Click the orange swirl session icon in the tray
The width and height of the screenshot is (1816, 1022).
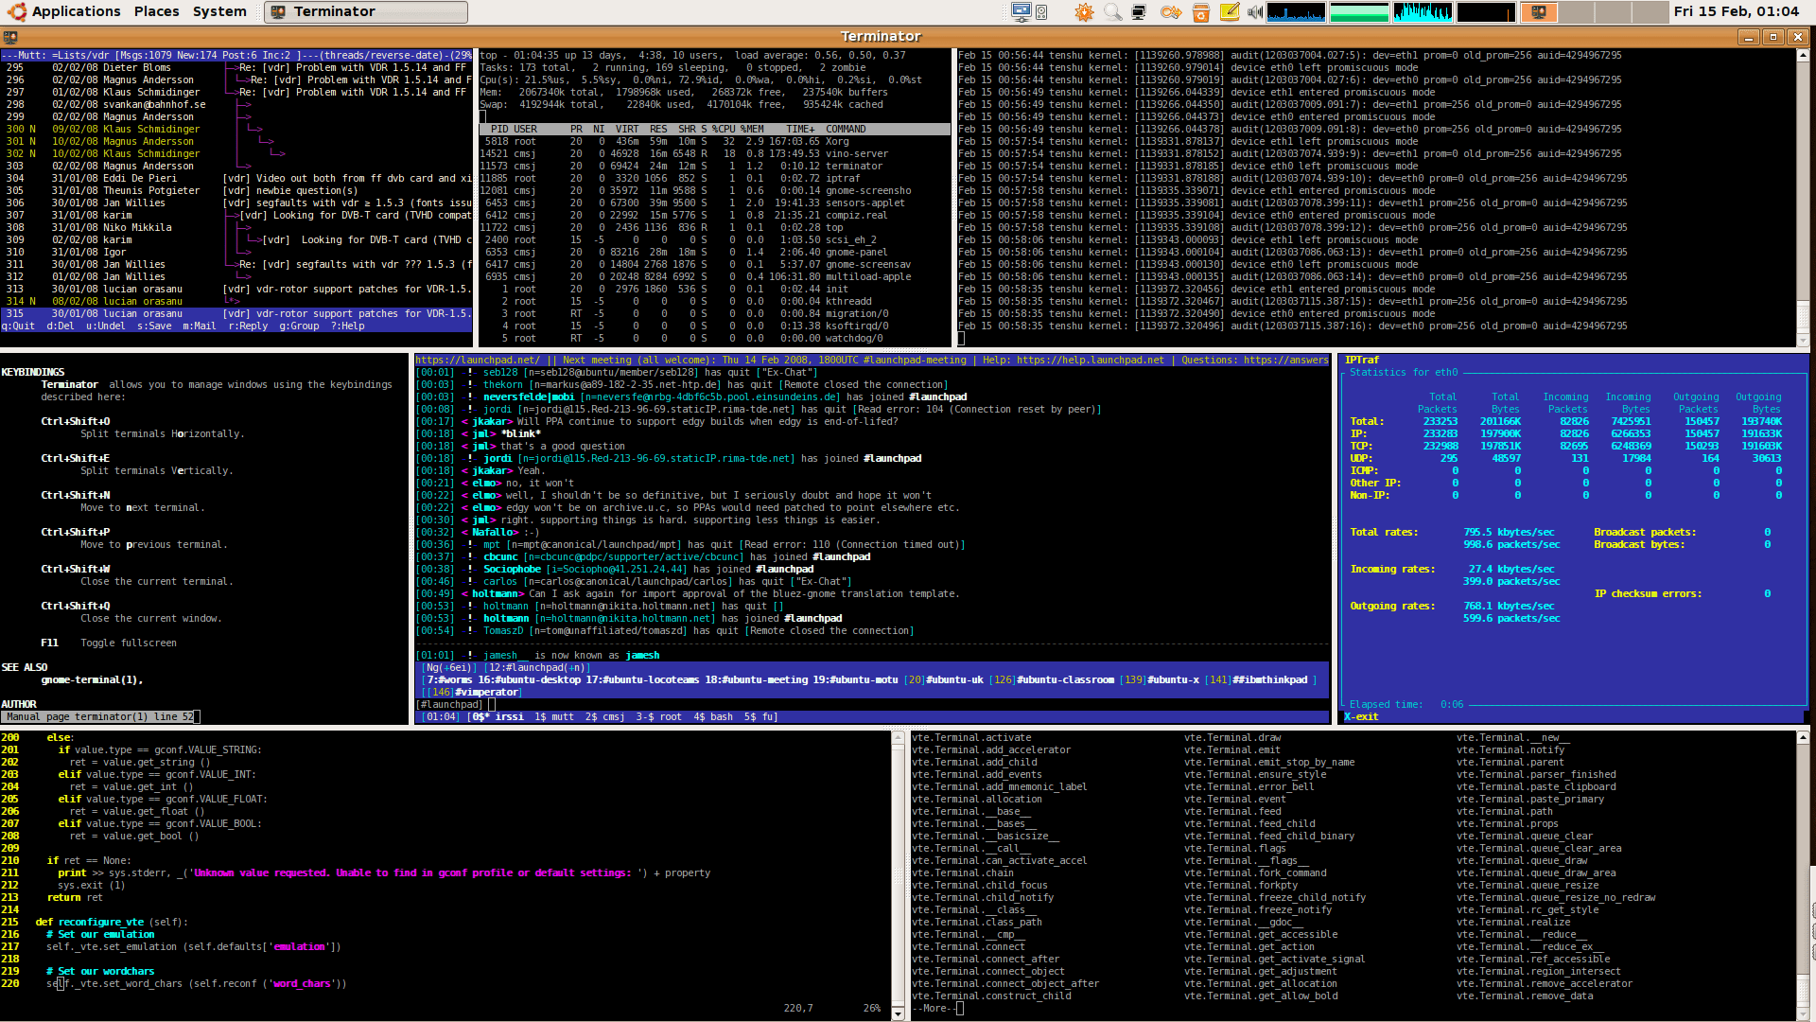pyautogui.click(x=1170, y=12)
